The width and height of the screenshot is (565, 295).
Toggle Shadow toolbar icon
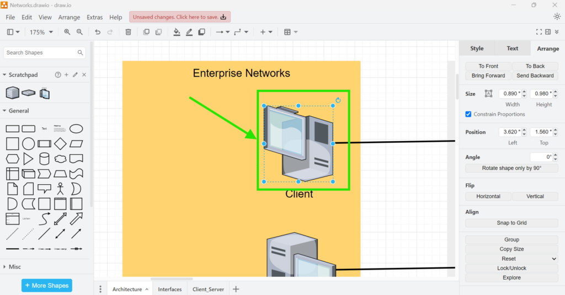202,32
